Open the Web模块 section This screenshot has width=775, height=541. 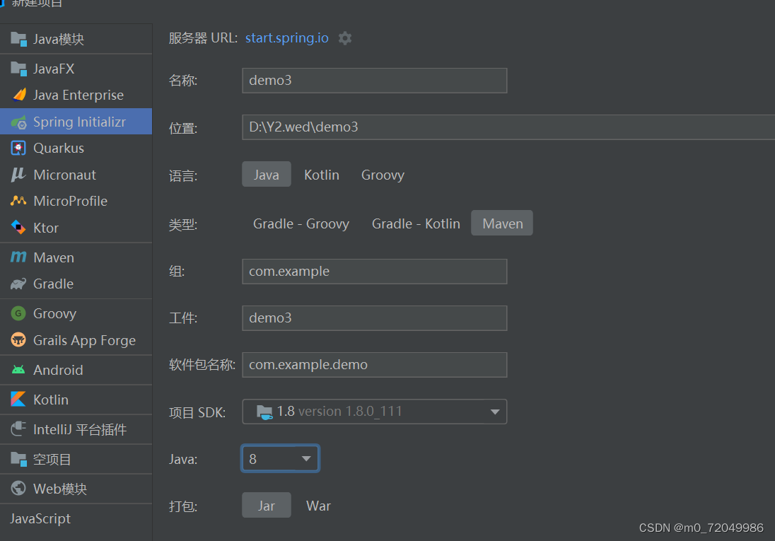[x=58, y=488]
